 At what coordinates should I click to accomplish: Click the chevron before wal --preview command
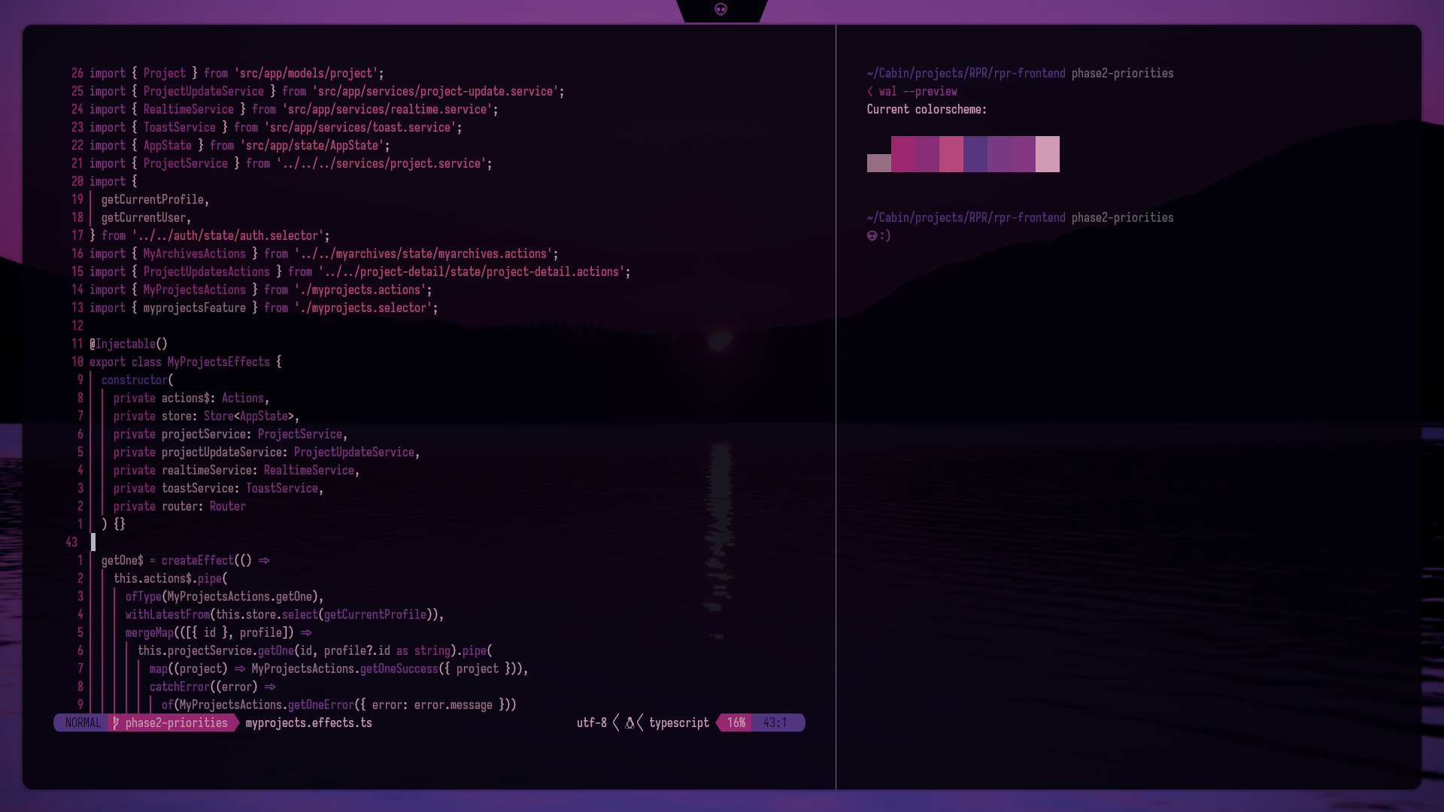pyautogui.click(x=870, y=92)
